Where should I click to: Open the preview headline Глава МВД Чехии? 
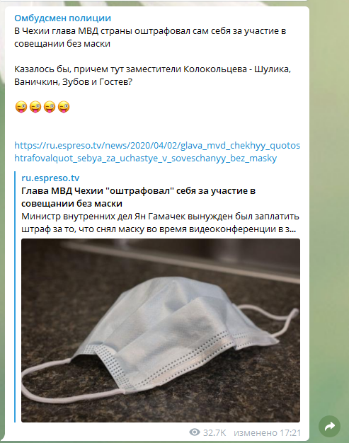[139, 197]
